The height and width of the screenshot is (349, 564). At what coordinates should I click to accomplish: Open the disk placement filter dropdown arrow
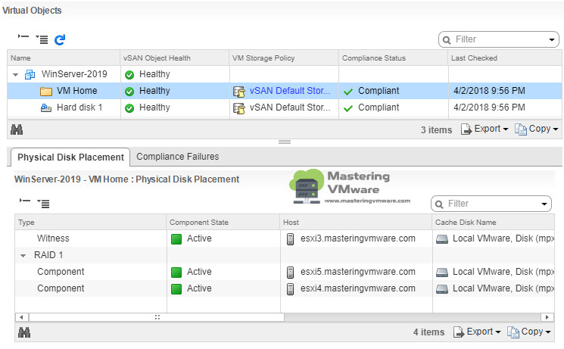pos(544,204)
